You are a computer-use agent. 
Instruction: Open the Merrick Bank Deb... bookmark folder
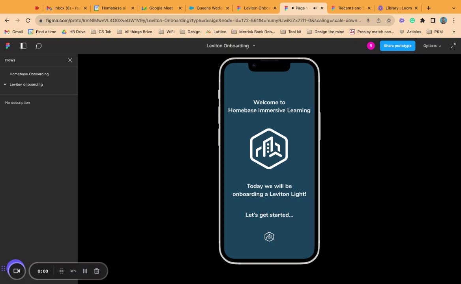(253, 32)
